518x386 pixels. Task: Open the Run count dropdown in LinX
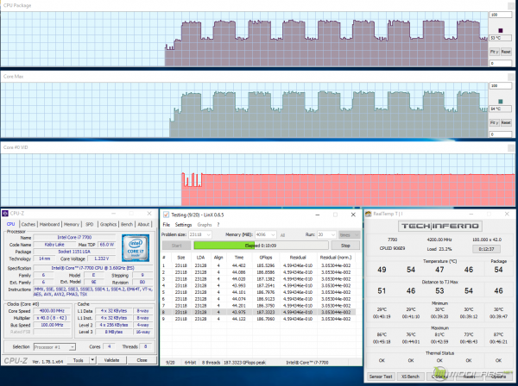[x=333, y=234]
